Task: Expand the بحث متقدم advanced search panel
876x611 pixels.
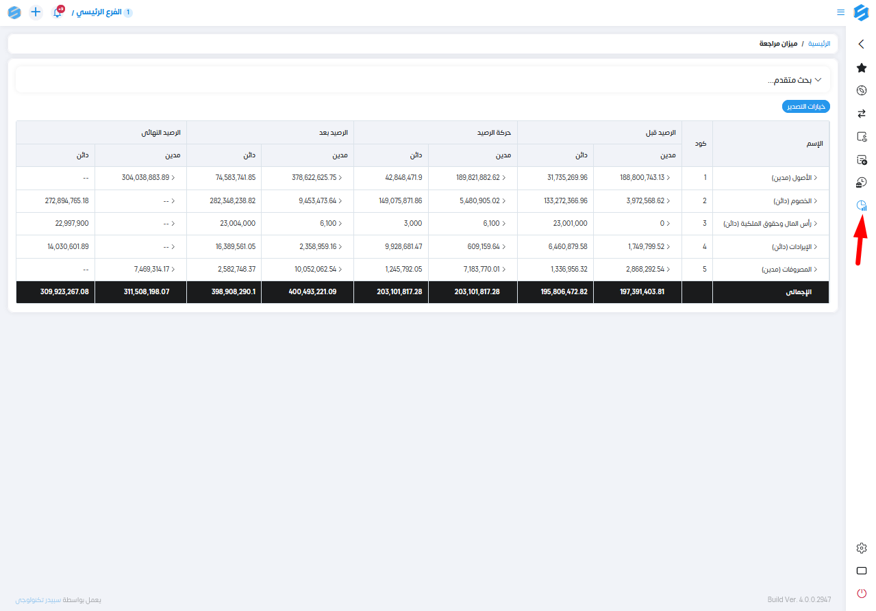Action: tap(793, 80)
